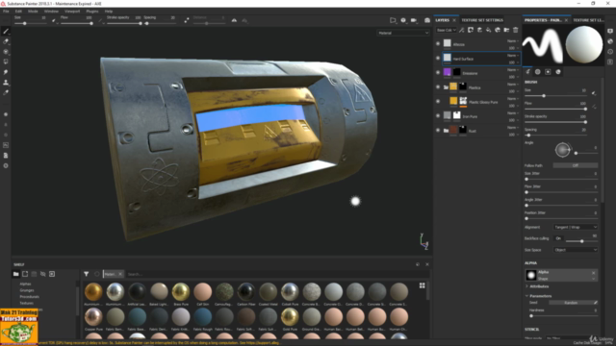Add a new fill layer bucket icon

coord(489,30)
